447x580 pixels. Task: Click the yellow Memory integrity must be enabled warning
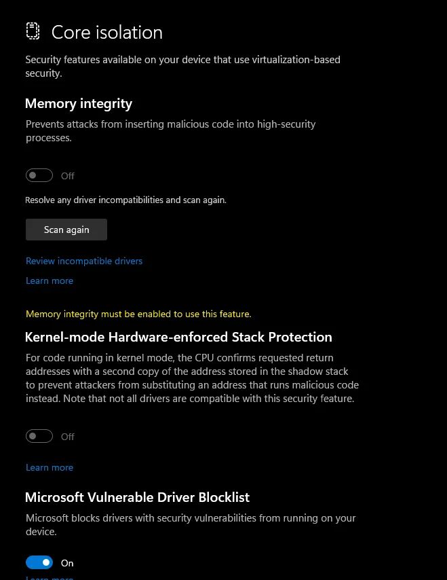coord(138,314)
